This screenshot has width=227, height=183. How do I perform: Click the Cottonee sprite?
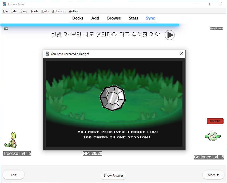[x=213, y=136]
